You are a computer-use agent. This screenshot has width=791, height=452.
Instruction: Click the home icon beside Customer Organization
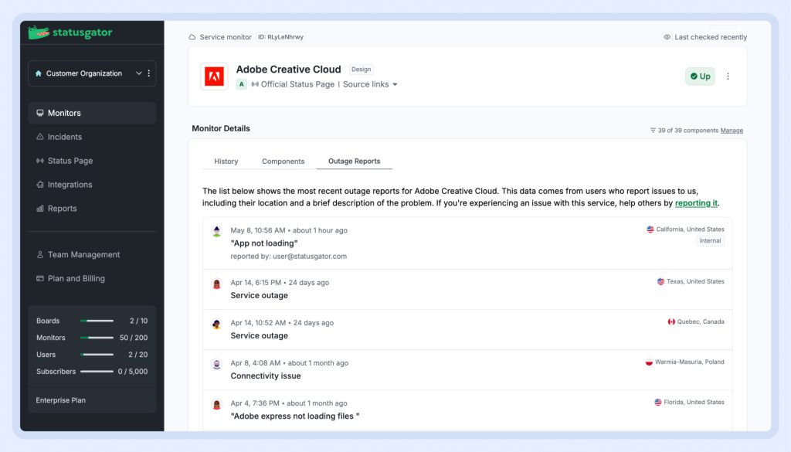pos(39,73)
